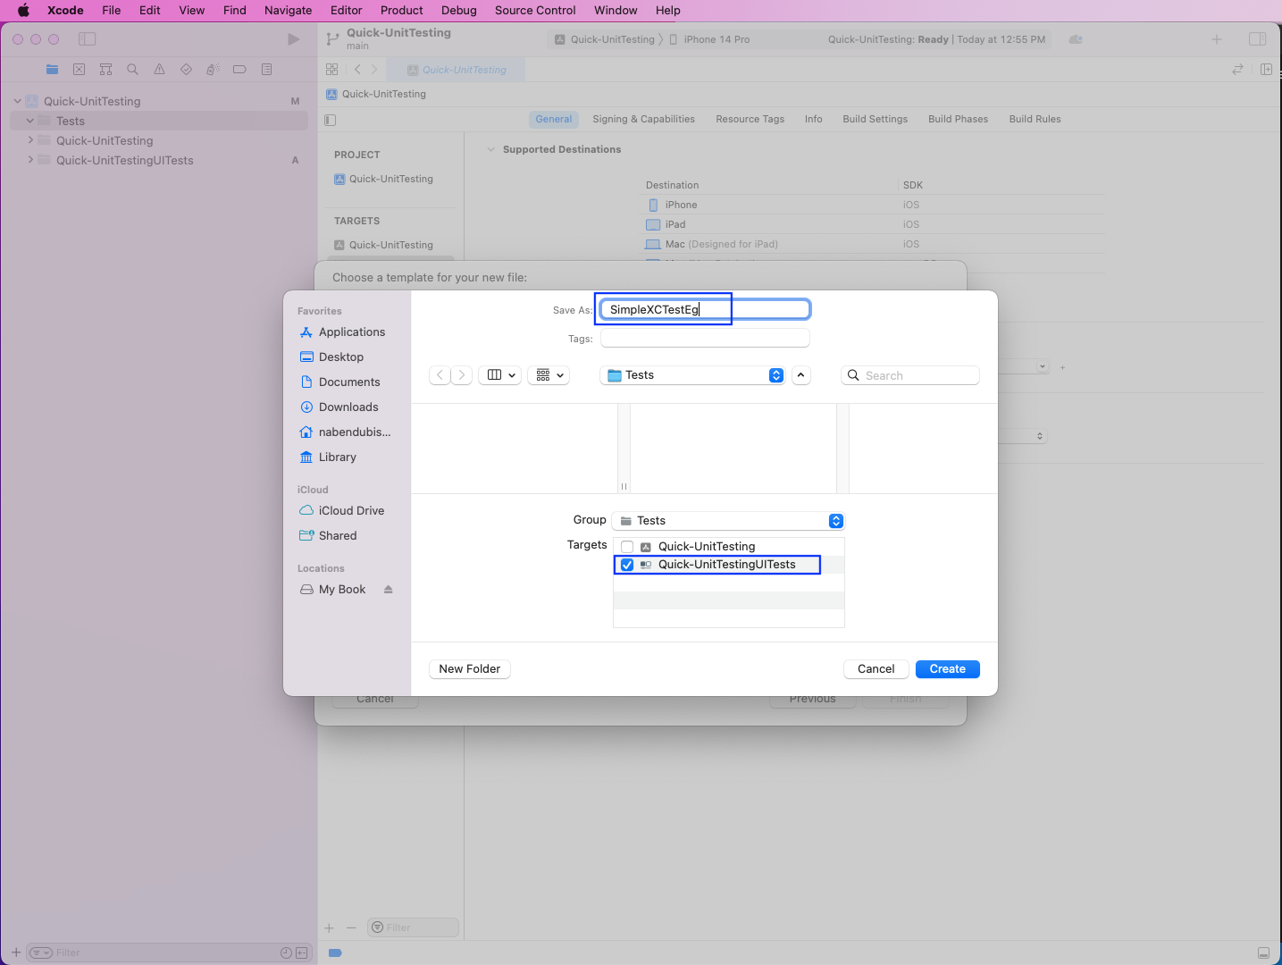The width and height of the screenshot is (1282, 965).
Task: Open the Library folder in sidebar
Action: tap(329, 457)
